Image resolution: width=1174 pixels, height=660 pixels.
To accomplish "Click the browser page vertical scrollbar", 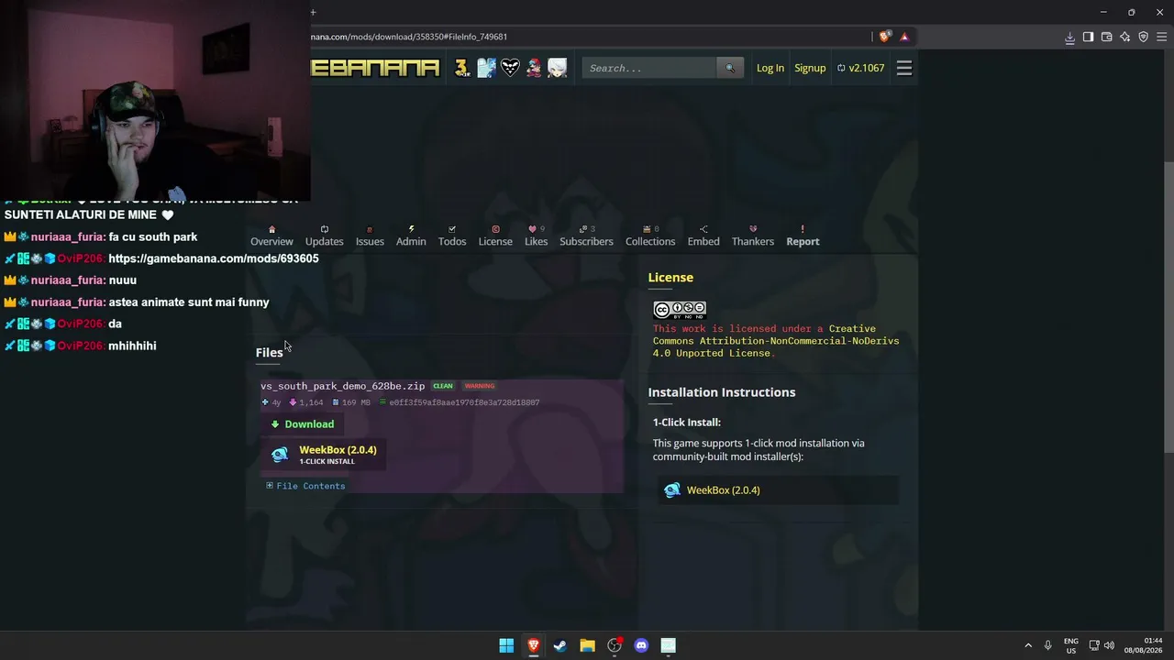I will [1168, 307].
